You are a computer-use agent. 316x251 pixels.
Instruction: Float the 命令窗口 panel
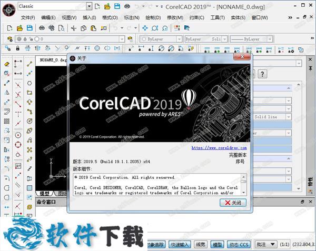[302, 202]
